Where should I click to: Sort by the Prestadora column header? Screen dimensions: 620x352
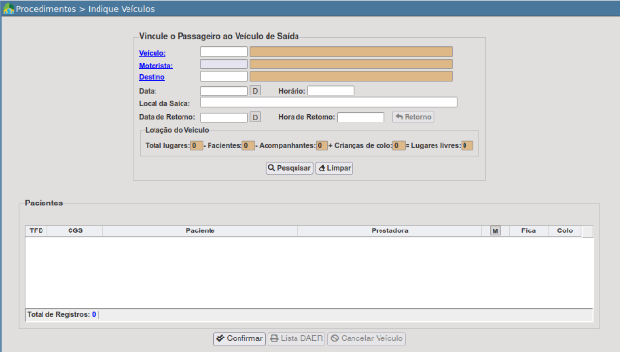(389, 230)
